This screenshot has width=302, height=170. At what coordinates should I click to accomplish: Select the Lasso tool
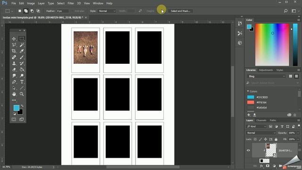coord(14,45)
